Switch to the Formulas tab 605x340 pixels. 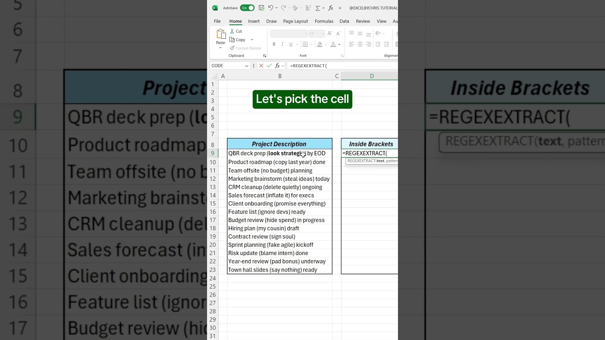[x=324, y=21]
